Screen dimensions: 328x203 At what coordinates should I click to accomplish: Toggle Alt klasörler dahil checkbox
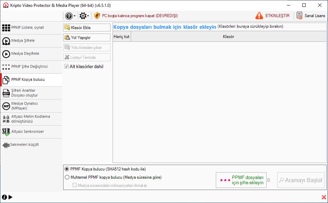66,66
